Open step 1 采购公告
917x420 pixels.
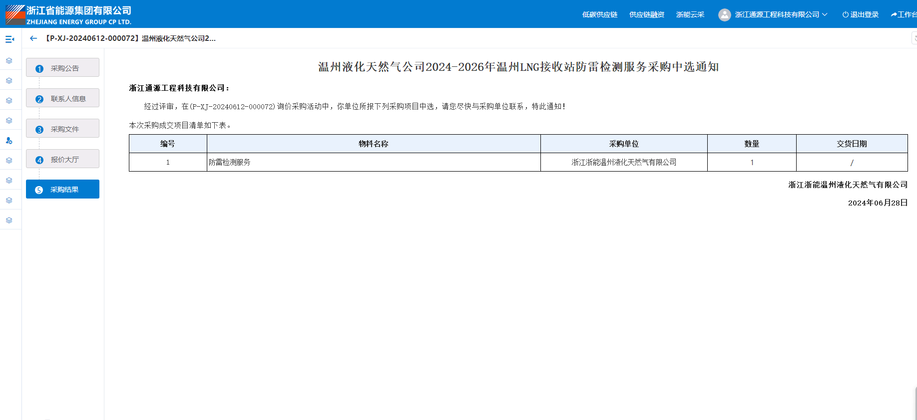(x=62, y=68)
